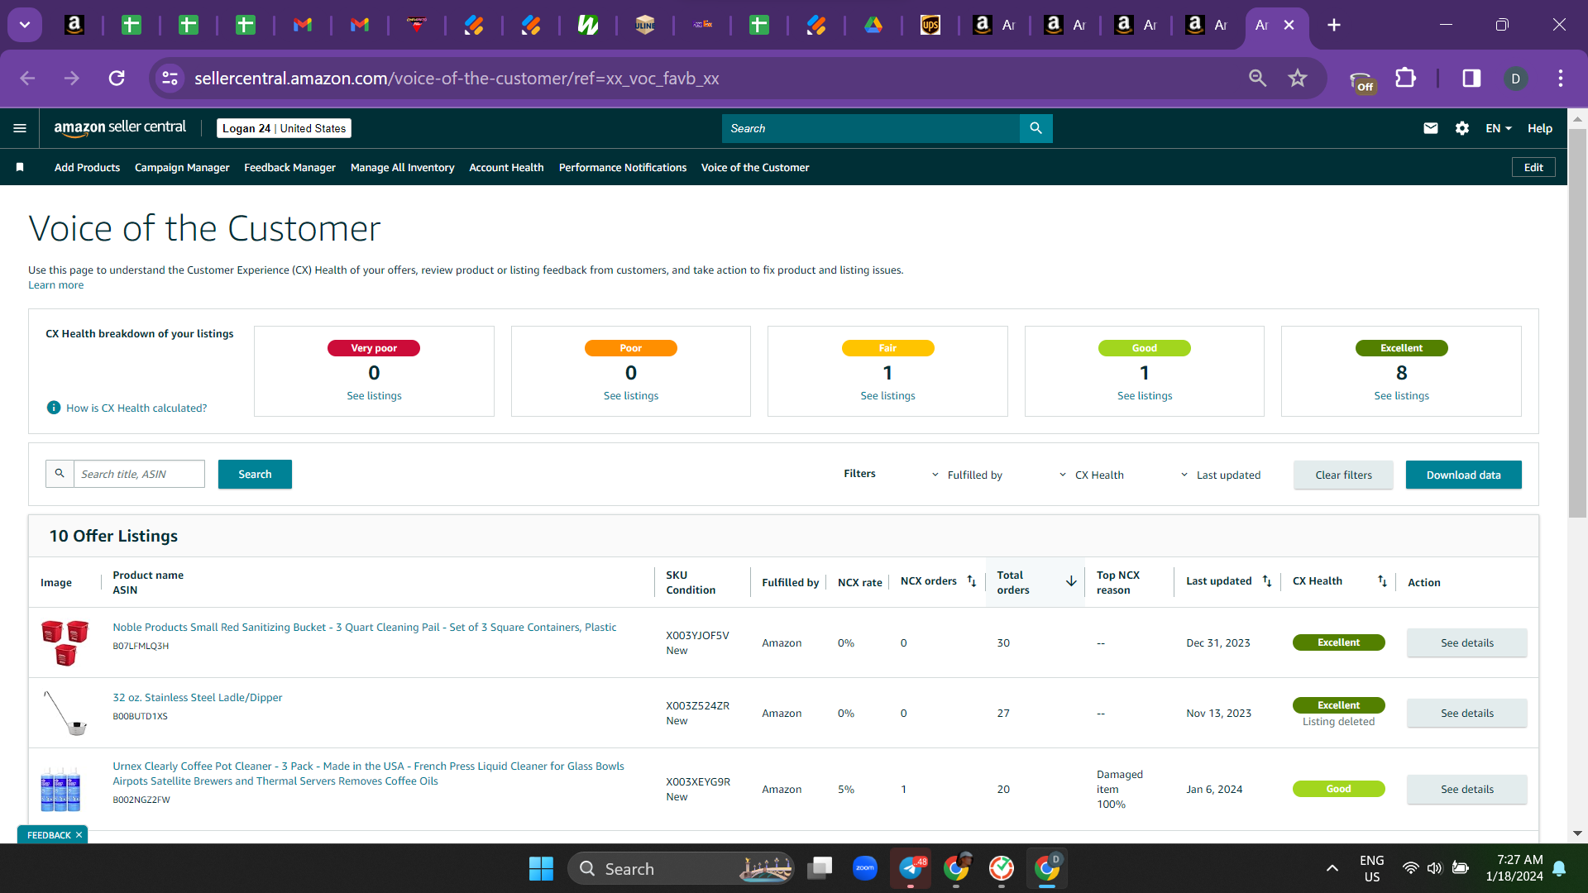
Task: Open the browser extensions puzzle icon
Action: tap(1405, 79)
